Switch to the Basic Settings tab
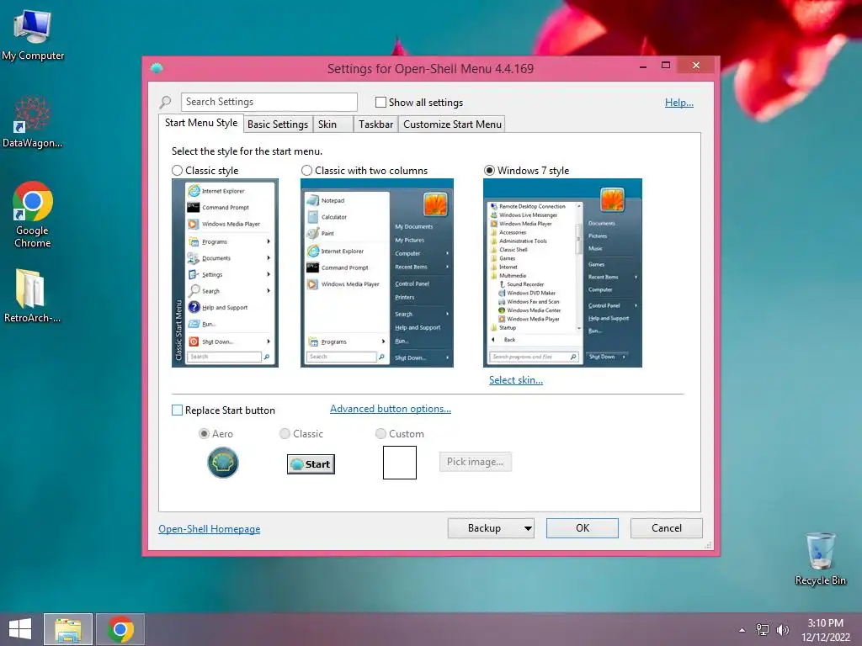862x646 pixels. (278, 124)
